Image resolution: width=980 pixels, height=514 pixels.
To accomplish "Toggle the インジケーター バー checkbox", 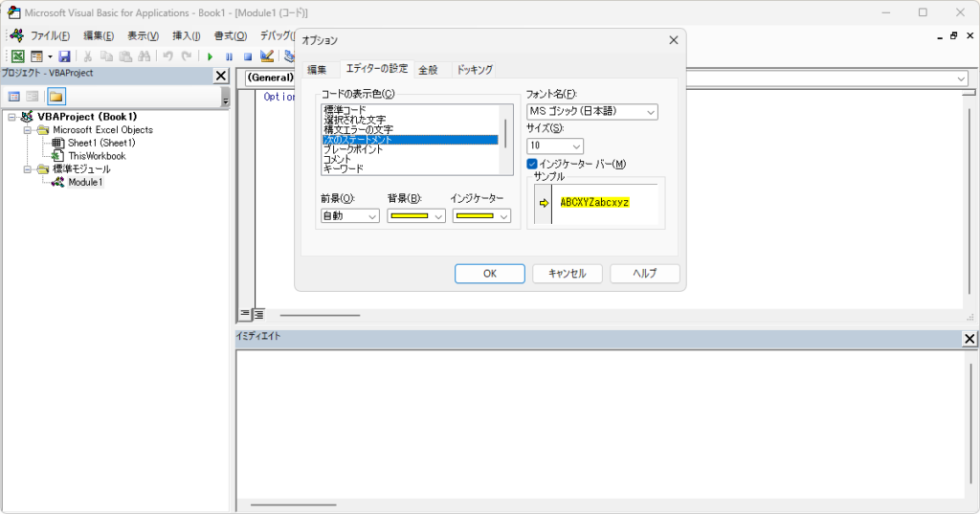I will click(x=532, y=164).
